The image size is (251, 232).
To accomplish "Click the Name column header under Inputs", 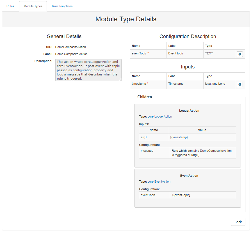I will pos(136,76).
